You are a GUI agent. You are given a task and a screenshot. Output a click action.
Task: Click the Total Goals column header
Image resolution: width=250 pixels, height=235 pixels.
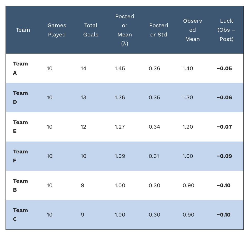(x=91, y=30)
